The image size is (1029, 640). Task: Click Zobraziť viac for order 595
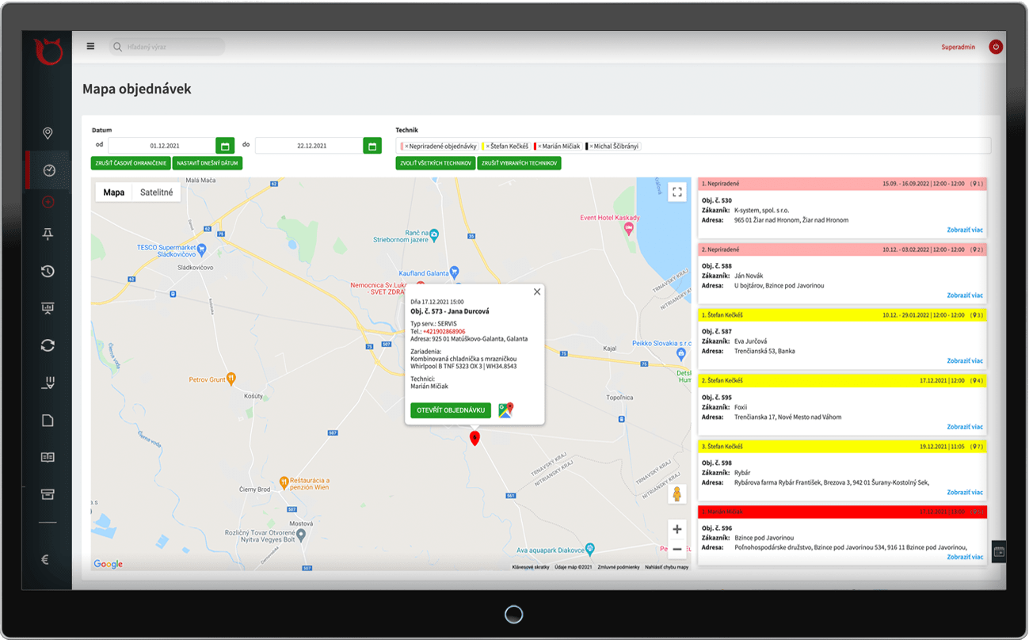click(x=965, y=426)
